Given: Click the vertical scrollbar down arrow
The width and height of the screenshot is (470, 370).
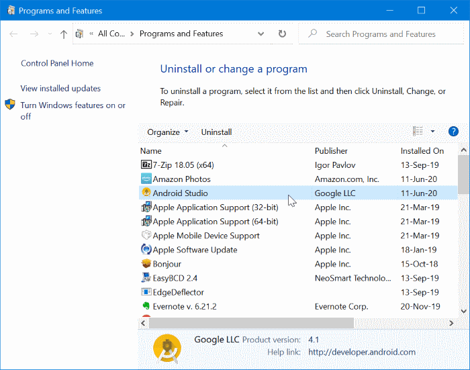Looking at the screenshot, I should coord(464,311).
